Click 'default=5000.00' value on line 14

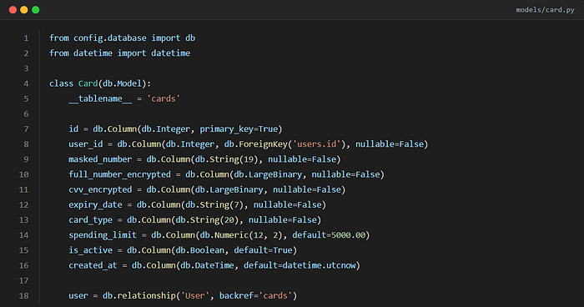(329, 235)
